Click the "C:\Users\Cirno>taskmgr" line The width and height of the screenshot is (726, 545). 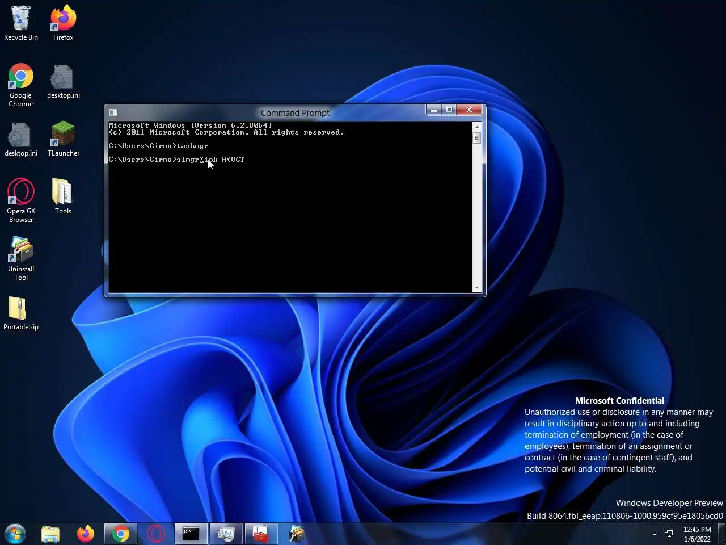(x=159, y=146)
